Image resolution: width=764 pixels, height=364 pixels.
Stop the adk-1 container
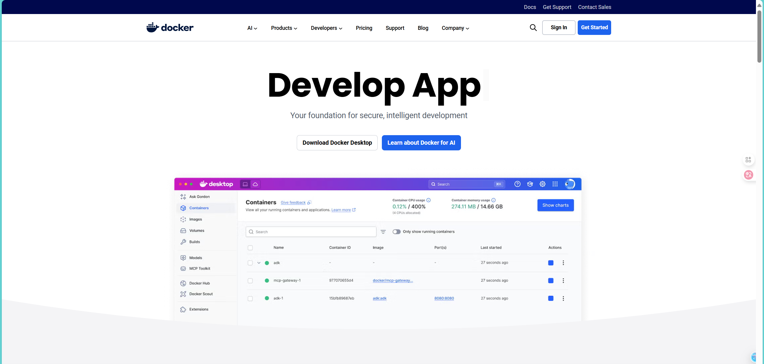(551, 298)
